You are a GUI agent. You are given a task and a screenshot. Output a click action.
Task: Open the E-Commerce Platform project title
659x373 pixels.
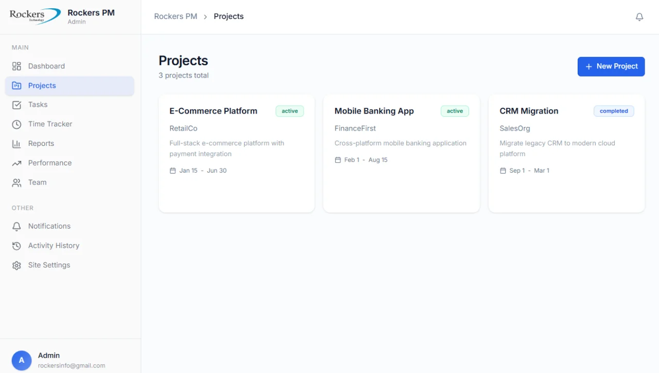213,111
